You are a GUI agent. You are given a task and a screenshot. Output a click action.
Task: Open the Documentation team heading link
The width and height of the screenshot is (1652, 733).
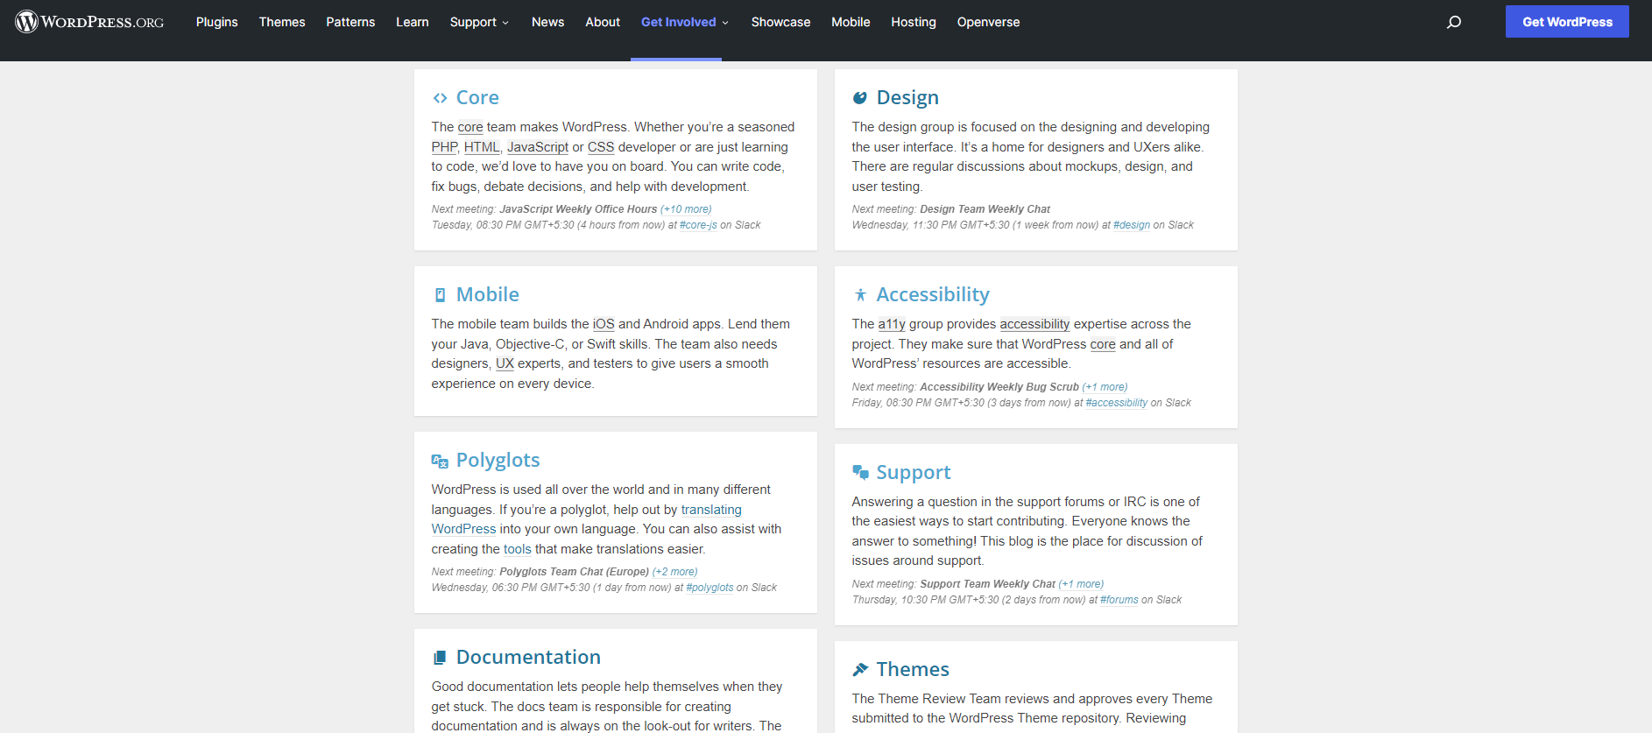click(528, 658)
